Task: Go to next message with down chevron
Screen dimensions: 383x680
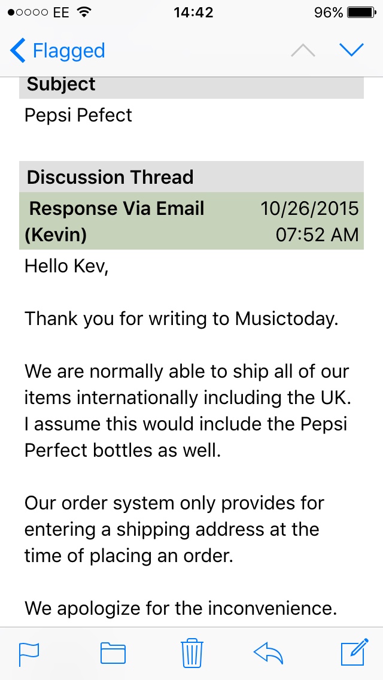Action: pyautogui.click(x=351, y=50)
